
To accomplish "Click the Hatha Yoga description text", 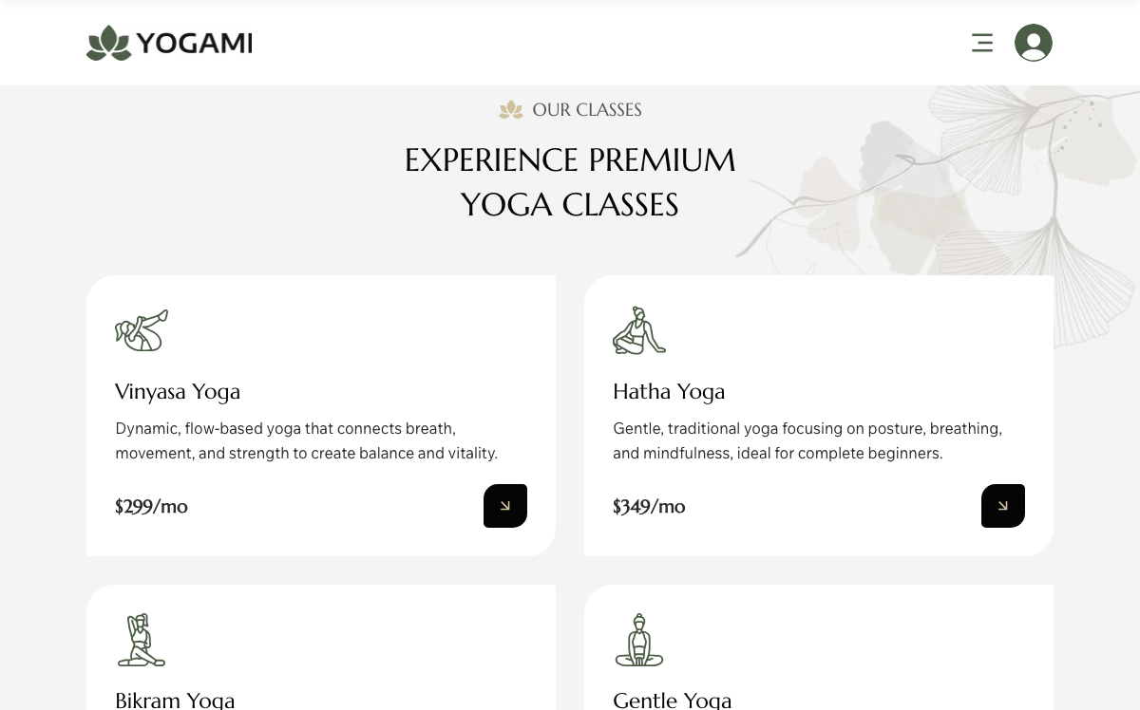I will [807, 441].
